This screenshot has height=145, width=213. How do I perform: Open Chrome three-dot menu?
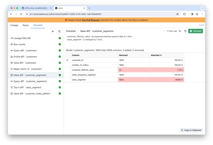point(202,14)
